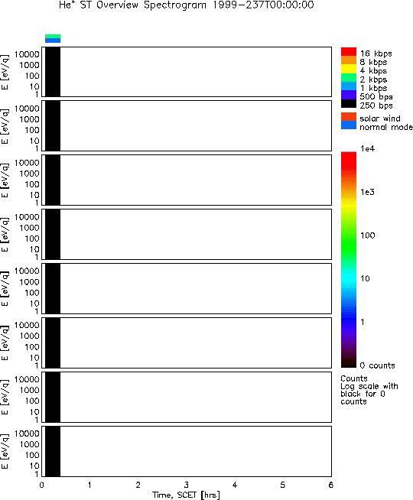This screenshot has width=413, height=500.
Task: Click the black 250 bps legend swatch
Action: [x=349, y=104]
